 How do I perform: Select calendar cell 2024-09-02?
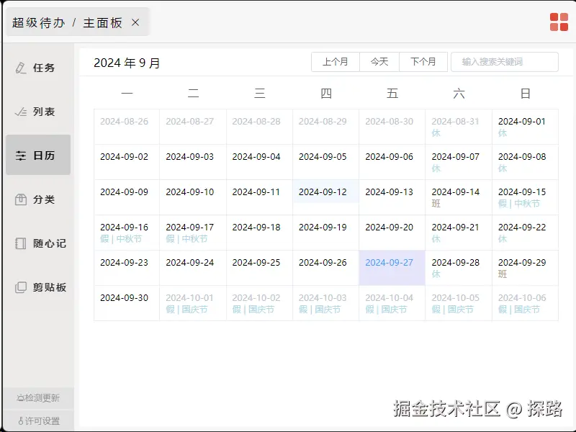(127, 162)
